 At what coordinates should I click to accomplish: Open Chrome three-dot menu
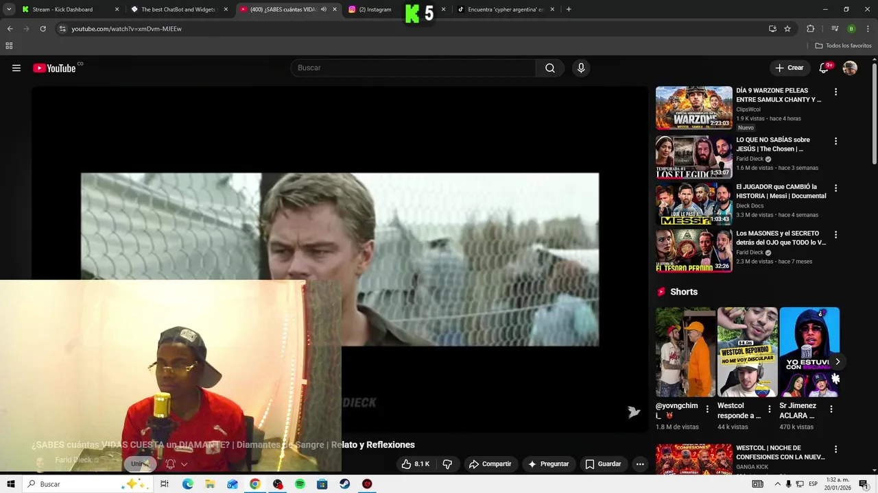[x=868, y=29]
